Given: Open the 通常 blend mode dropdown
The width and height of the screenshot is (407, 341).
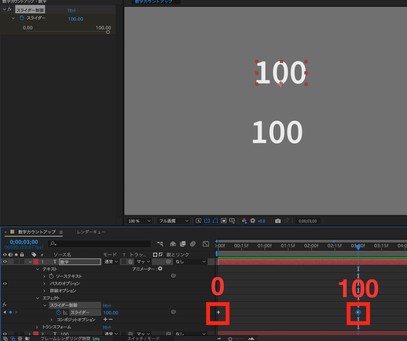Looking at the screenshot, I should 110,261.
